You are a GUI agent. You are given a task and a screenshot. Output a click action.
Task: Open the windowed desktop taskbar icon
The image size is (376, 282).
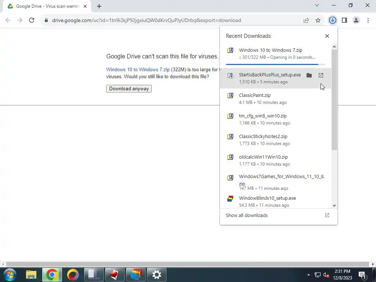(136, 275)
